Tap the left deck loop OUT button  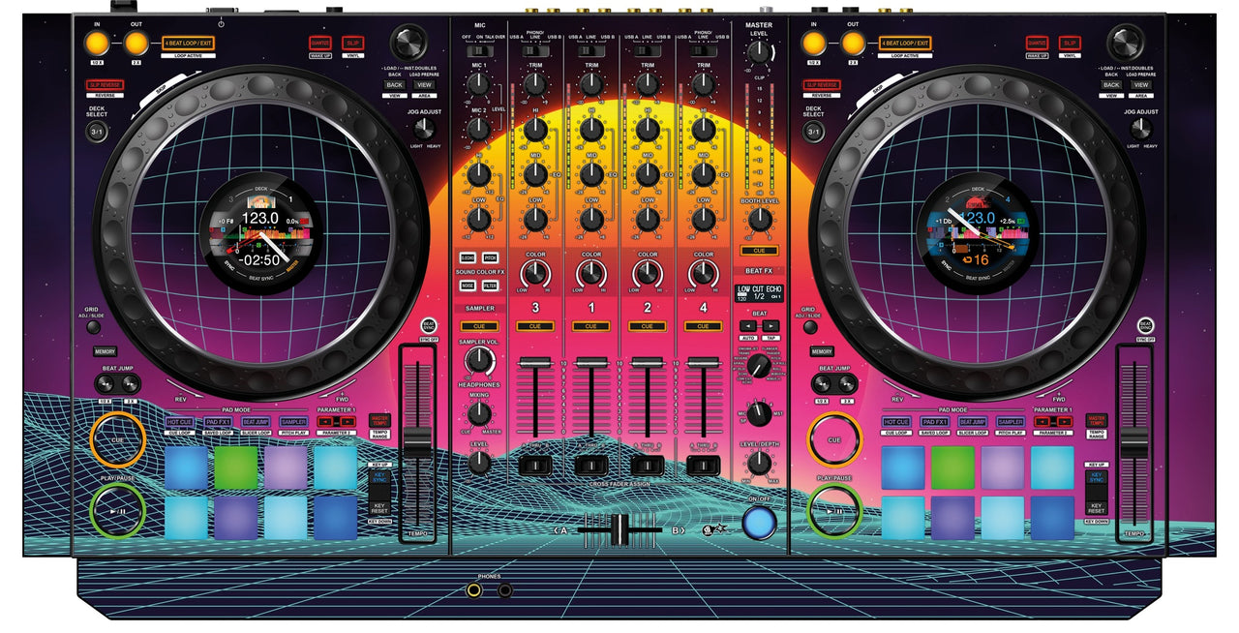(136, 43)
